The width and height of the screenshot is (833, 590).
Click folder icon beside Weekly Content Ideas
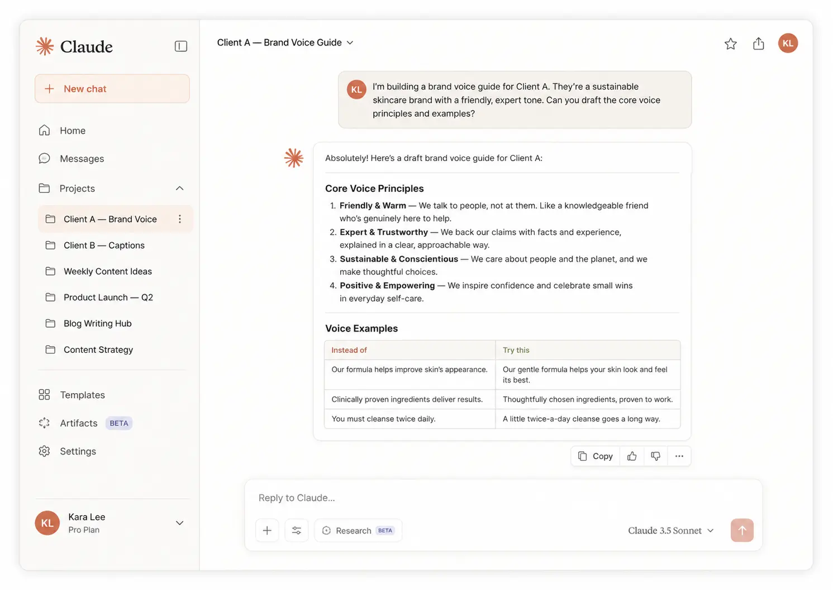pos(50,271)
